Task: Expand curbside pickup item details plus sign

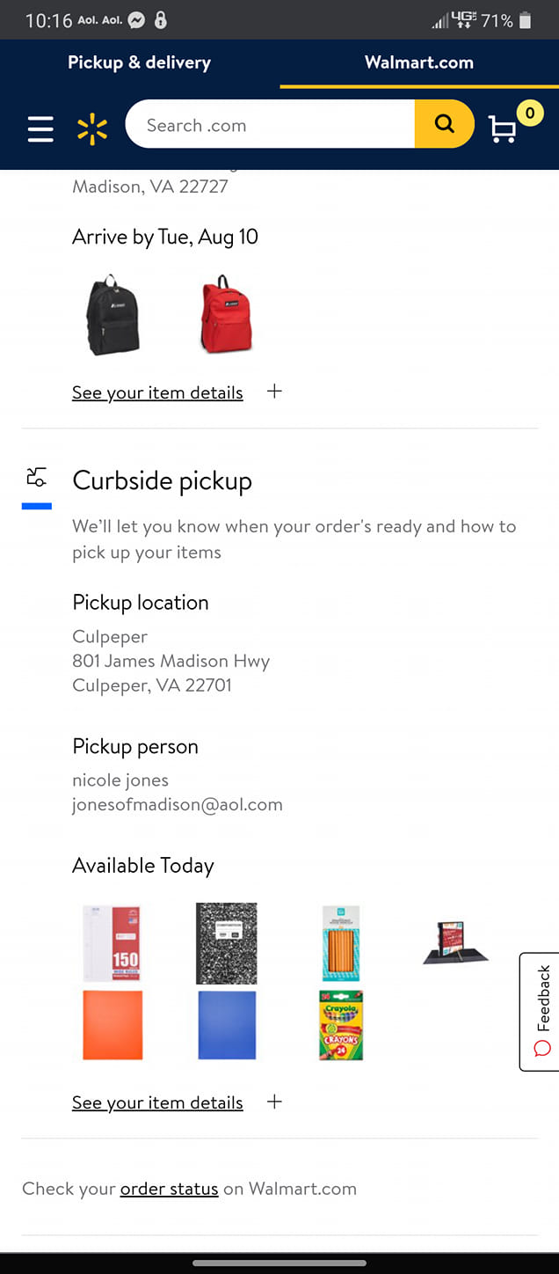Action: click(x=274, y=1102)
